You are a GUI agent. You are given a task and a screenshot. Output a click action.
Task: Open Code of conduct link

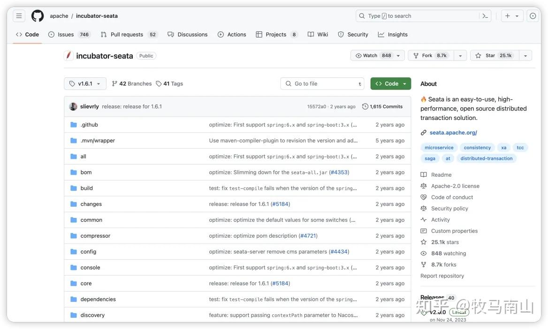[447, 197]
